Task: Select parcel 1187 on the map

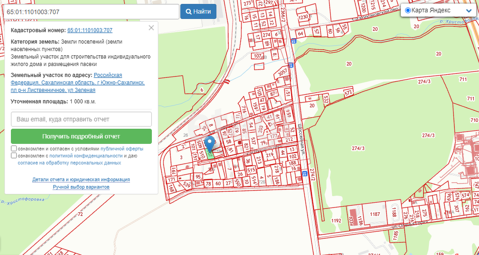Action: 375,214
